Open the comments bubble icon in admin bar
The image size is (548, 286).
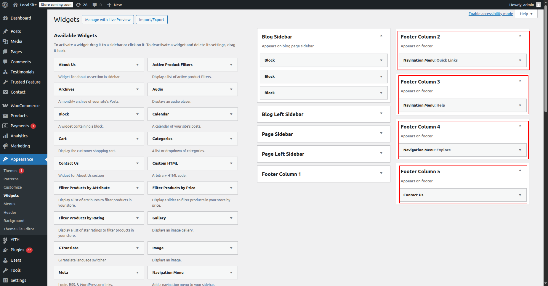95,5
